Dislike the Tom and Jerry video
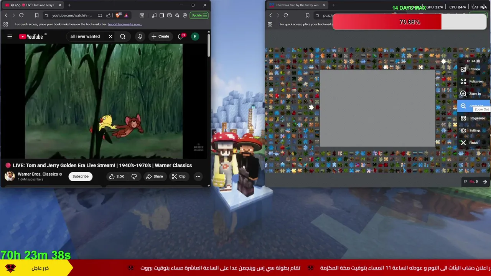This screenshot has height=276, width=491. click(134, 176)
